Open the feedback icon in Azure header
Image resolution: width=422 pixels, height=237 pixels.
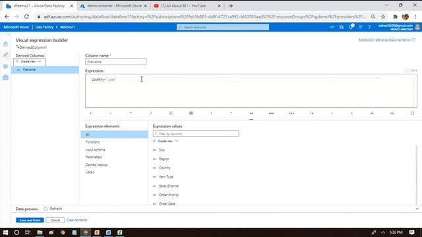click(x=360, y=27)
